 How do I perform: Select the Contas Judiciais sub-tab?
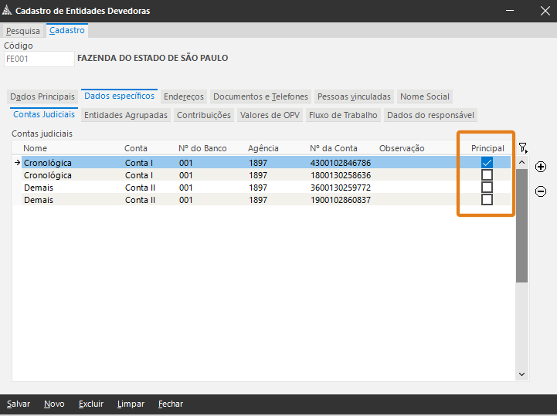tap(44, 114)
